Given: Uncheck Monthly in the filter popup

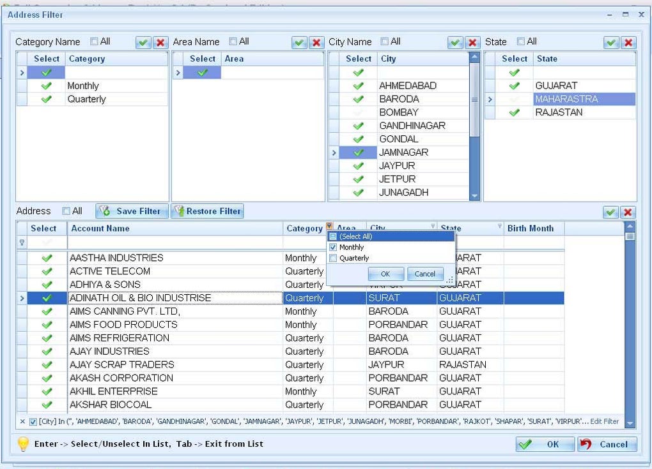Looking at the screenshot, I should 333,248.
